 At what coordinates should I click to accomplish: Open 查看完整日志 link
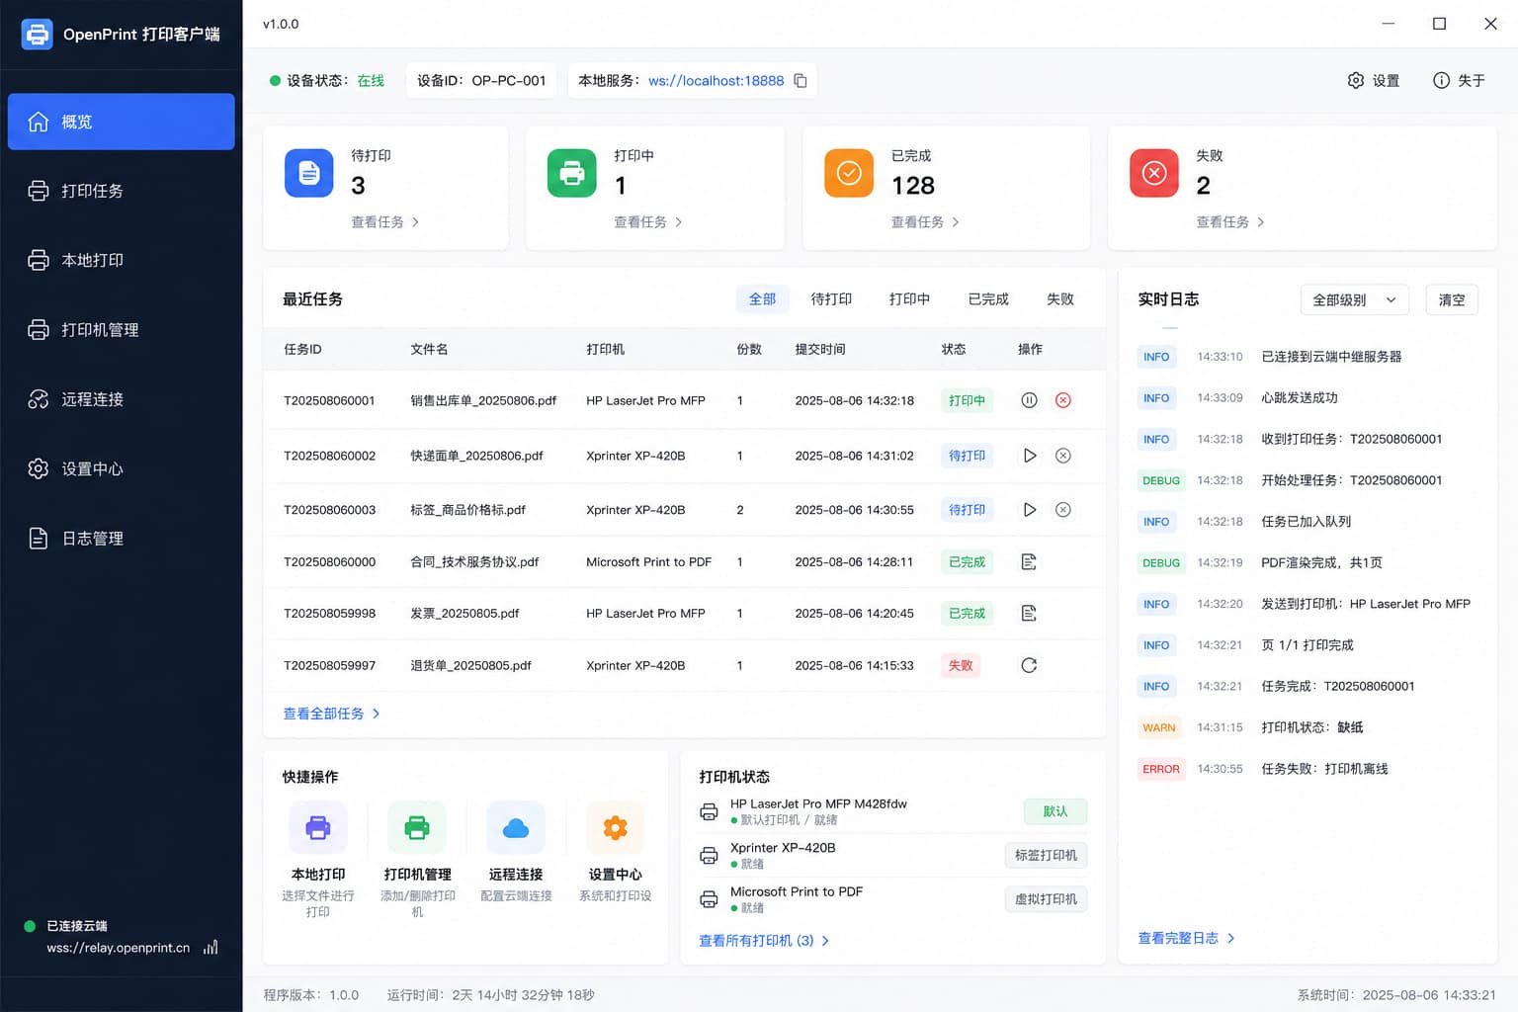pos(1186,938)
